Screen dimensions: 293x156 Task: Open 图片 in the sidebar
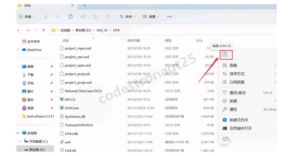(x=28, y=91)
